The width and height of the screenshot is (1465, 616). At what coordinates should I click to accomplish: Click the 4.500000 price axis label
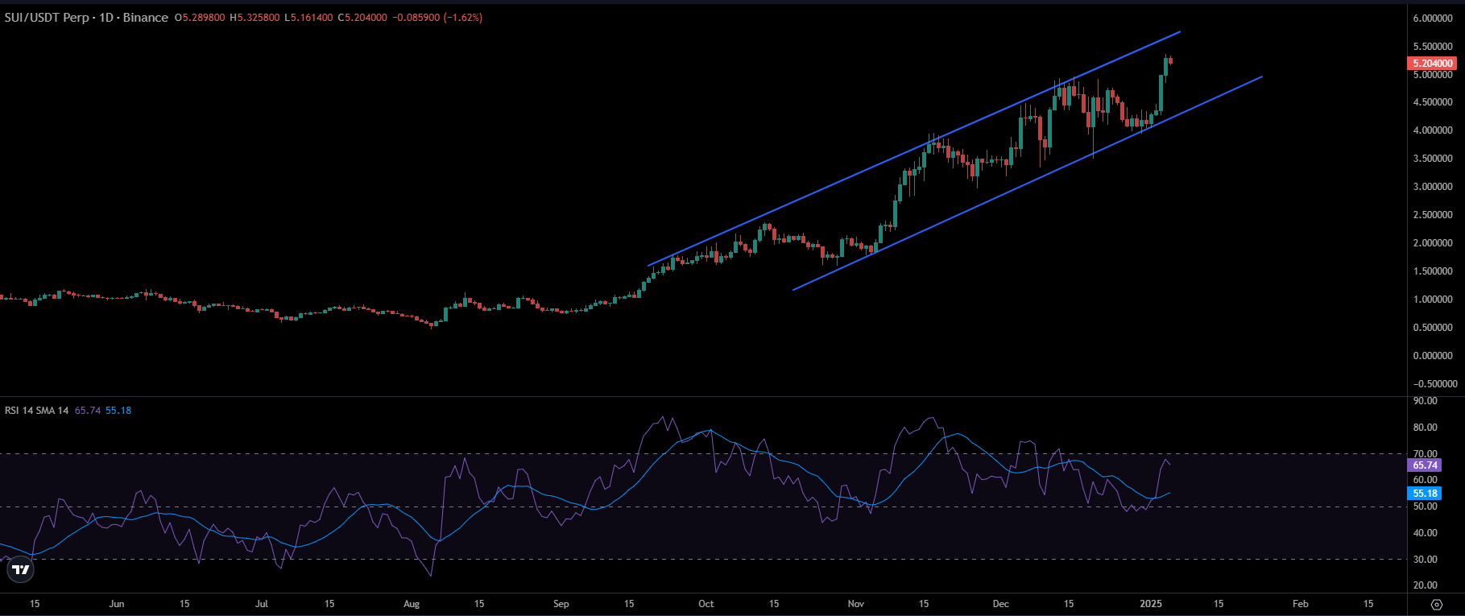tap(1433, 102)
